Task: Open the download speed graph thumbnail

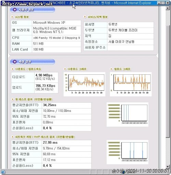Action: click(84, 84)
